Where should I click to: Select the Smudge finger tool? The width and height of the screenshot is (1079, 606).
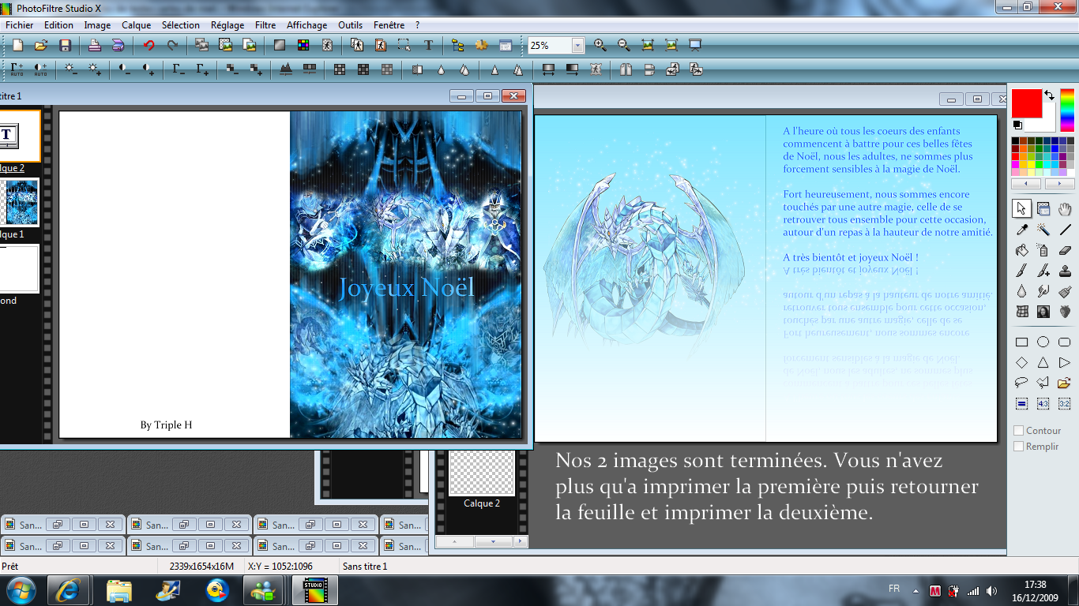tap(1043, 291)
